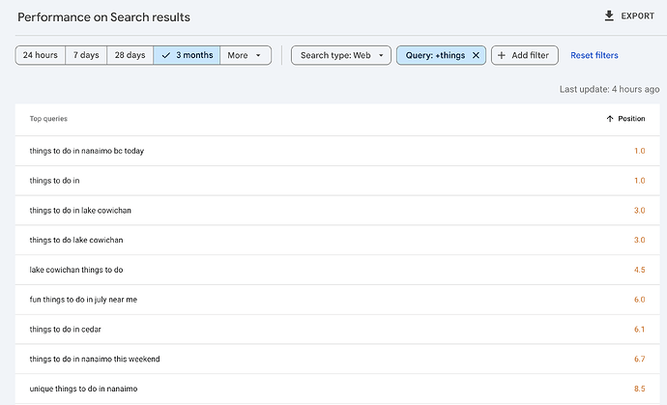Click 'unique things to do in nanaimo' row

click(83, 389)
